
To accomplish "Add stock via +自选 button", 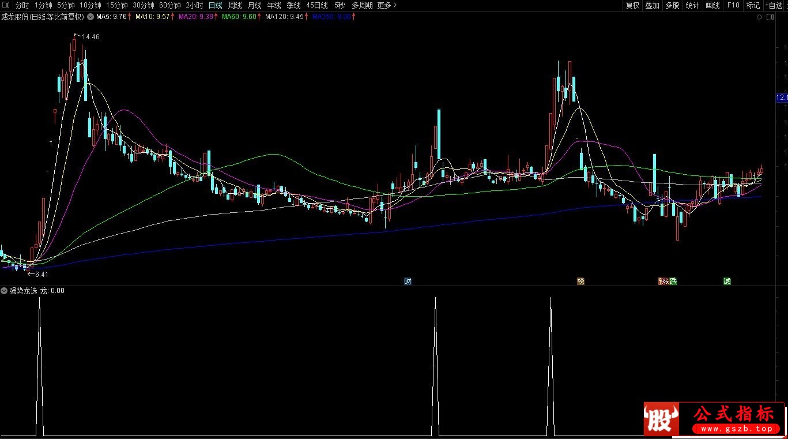I will (774, 5).
